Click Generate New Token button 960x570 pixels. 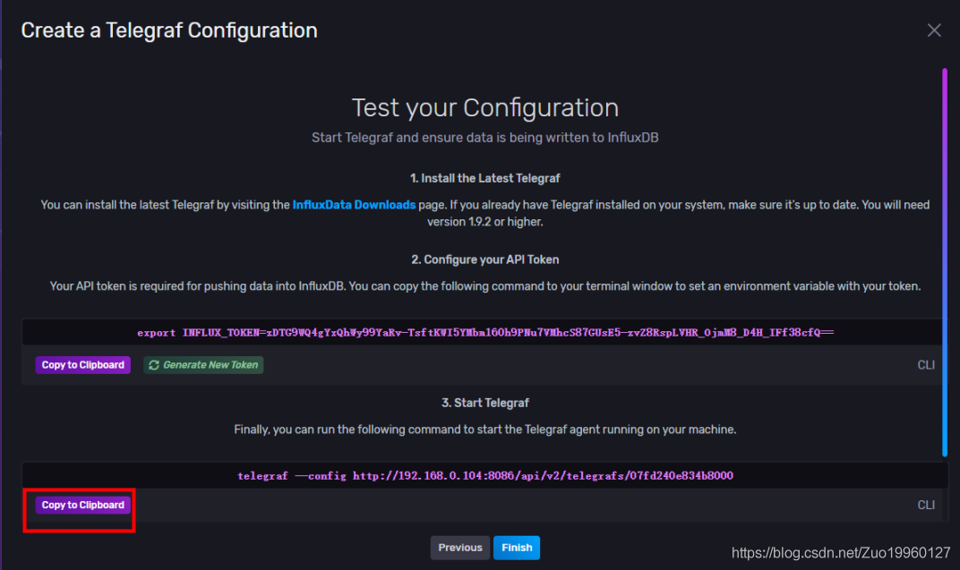[203, 365]
